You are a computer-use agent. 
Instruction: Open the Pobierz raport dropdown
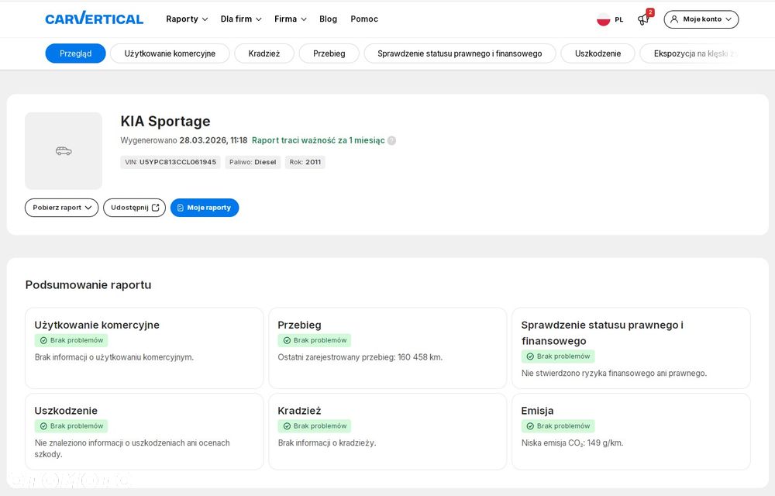point(62,208)
